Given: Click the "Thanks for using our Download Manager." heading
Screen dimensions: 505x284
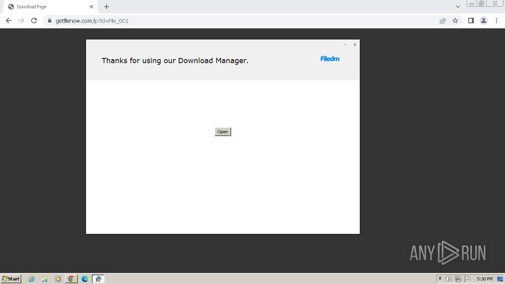Looking at the screenshot, I should [x=175, y=61].
